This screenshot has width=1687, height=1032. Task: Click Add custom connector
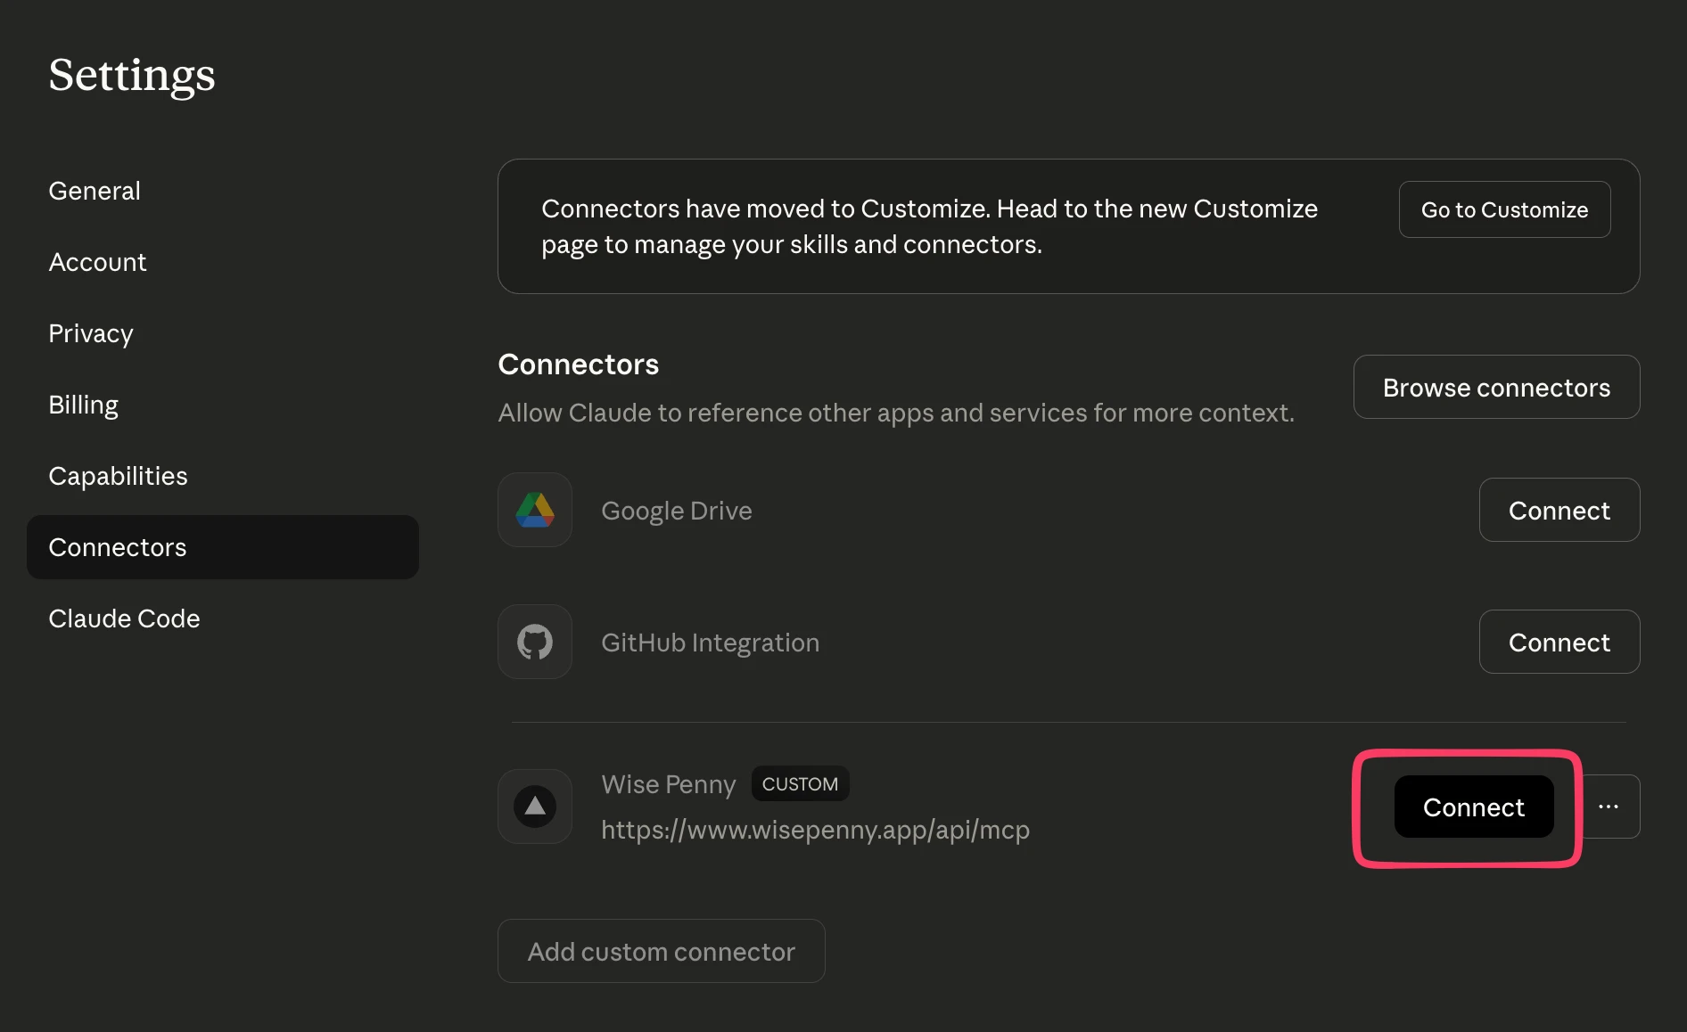[x=661, y=951]
